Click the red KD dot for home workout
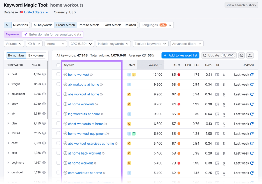262x184 pixels. click(x=179, y=75)
